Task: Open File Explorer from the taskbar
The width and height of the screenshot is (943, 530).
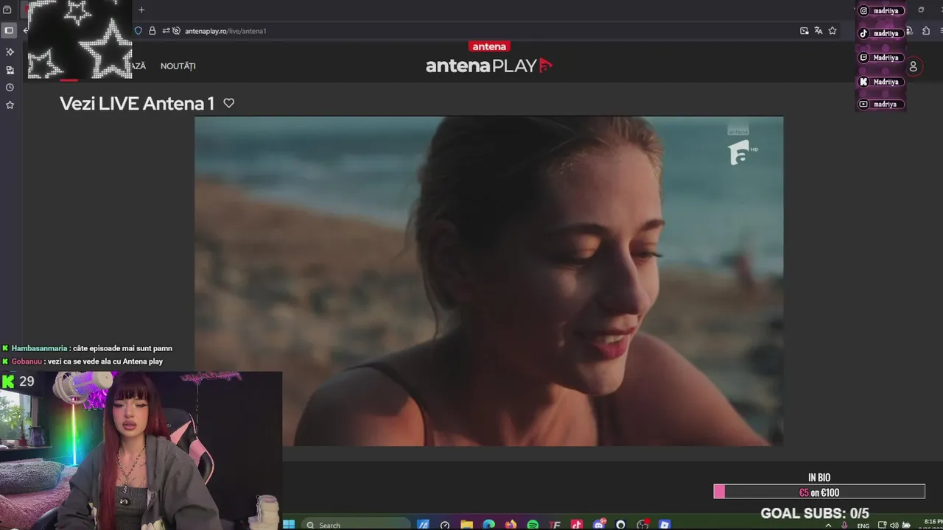Action: coord(466,525)
